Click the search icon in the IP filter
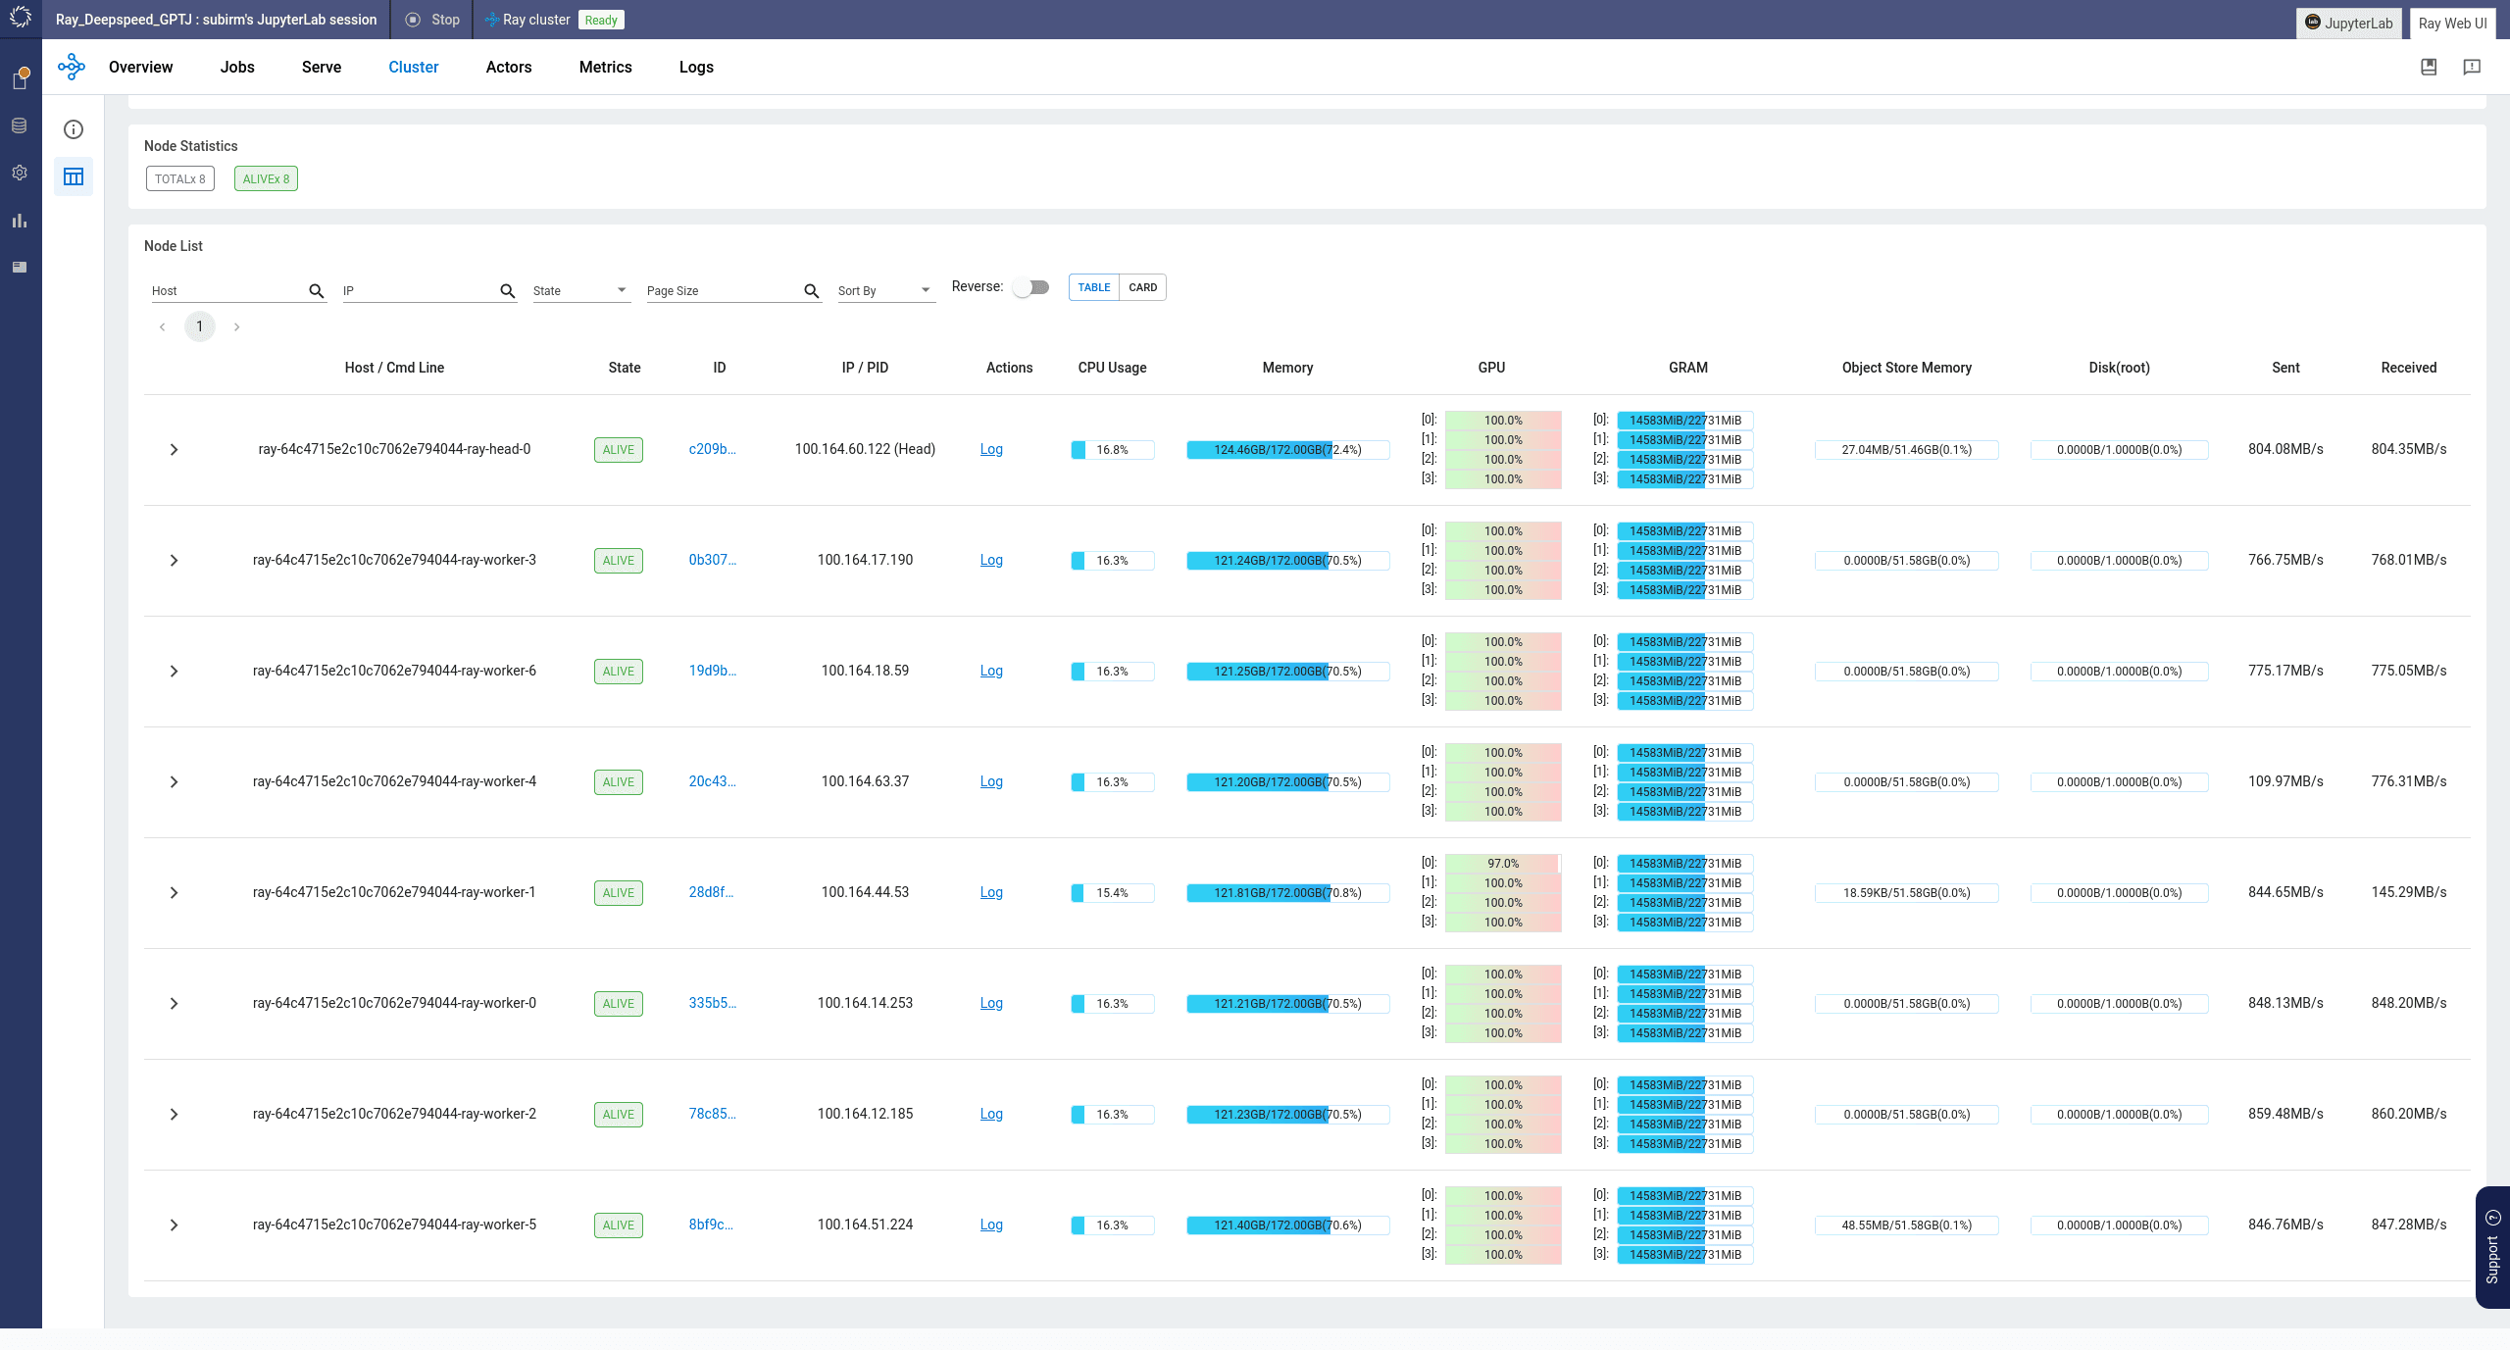 [508, 291]
